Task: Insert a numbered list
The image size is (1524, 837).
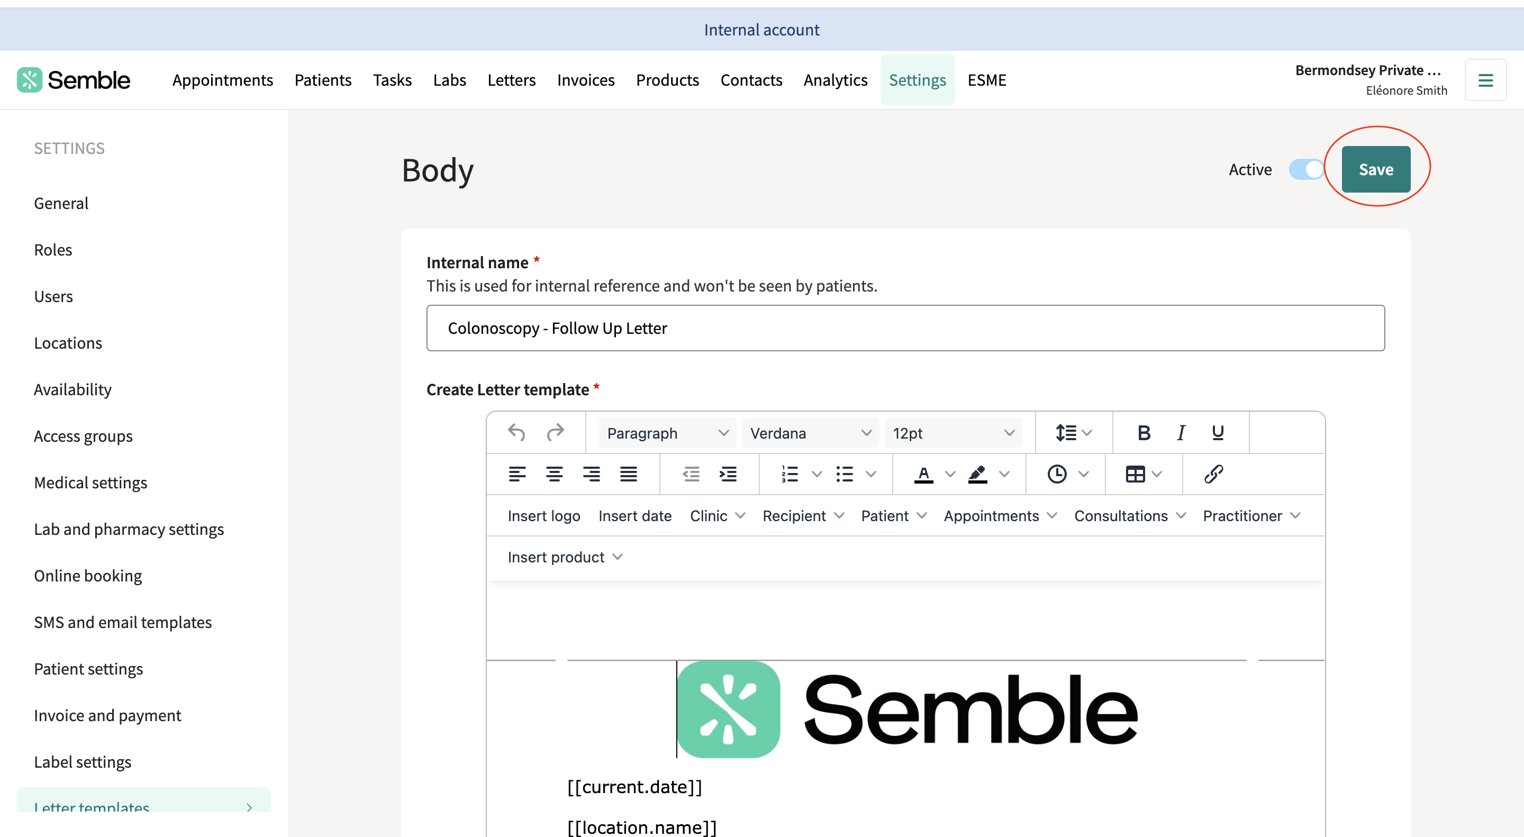Action: [790, 474]
